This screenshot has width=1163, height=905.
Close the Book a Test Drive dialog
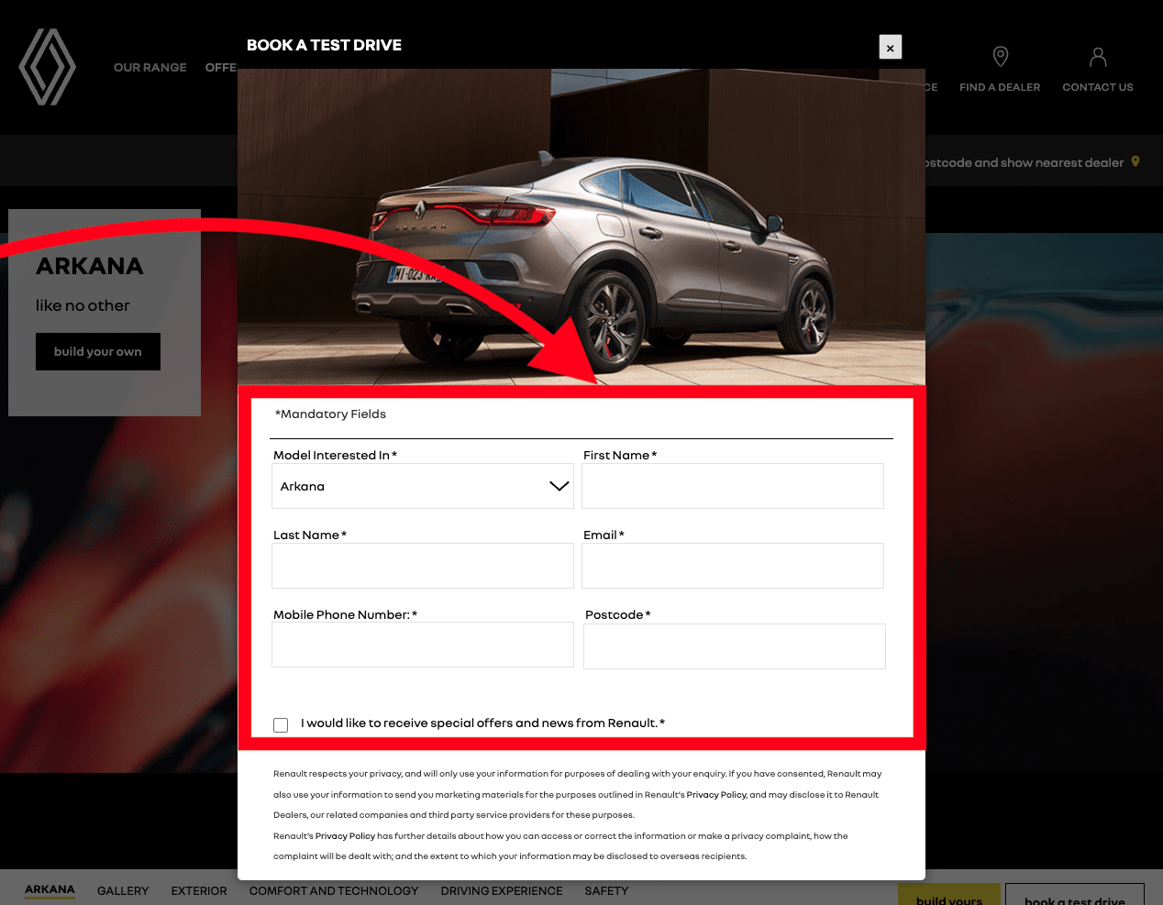(x=891, y=48)
